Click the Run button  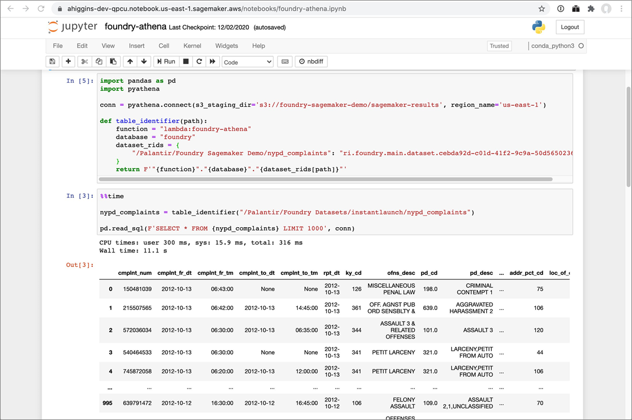tap(166, 62)
